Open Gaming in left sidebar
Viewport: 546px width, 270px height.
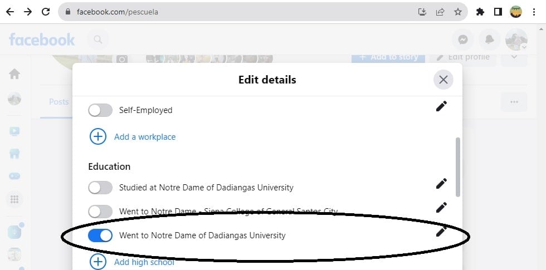(14, 176)
